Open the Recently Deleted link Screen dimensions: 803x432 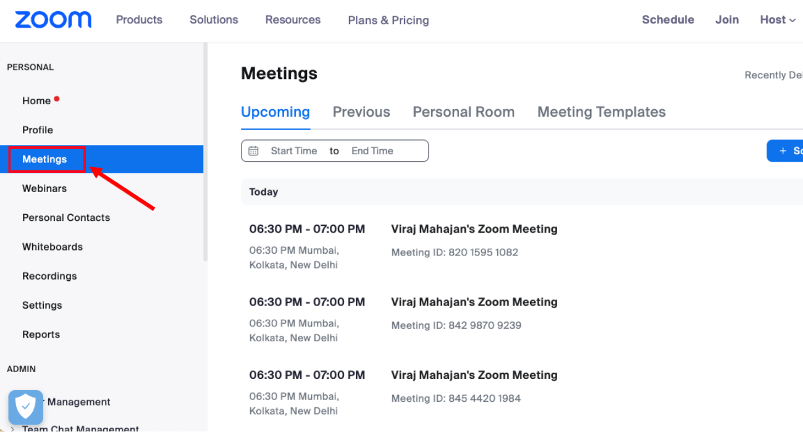(774, 75)
